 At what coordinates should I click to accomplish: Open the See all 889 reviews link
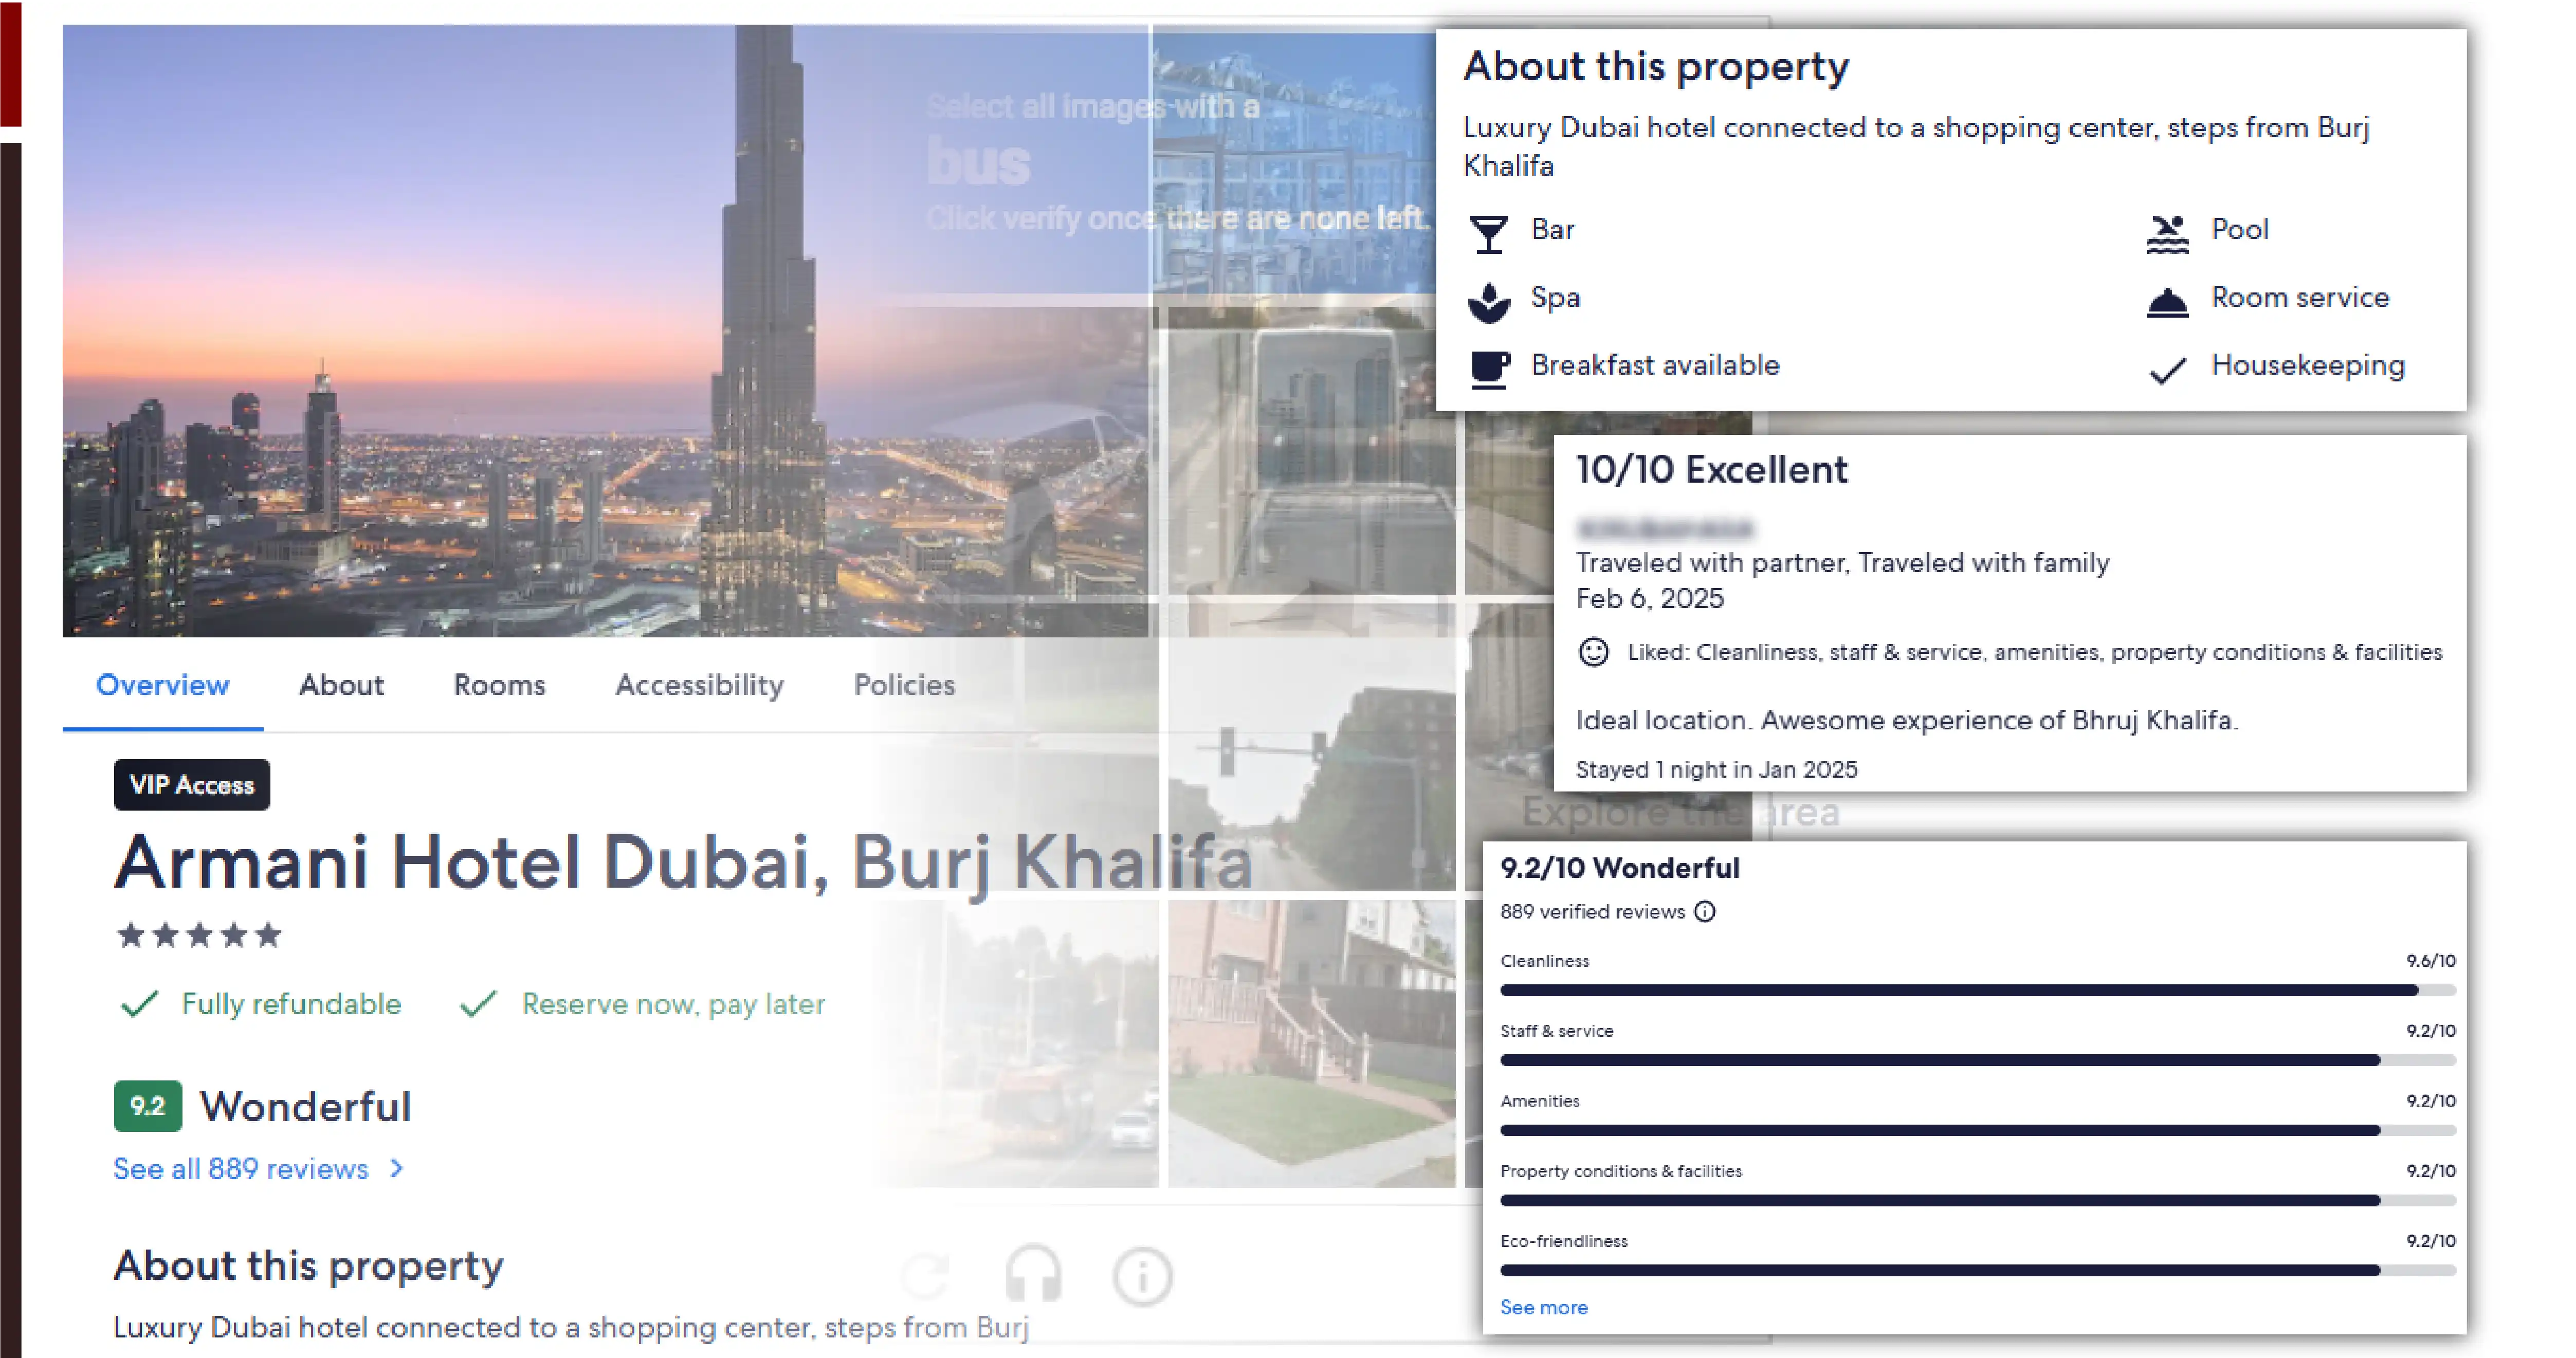241,1168
